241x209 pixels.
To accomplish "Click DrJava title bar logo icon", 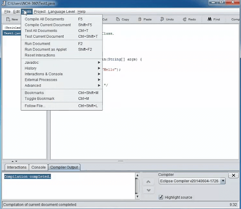I will coord(4,3).
